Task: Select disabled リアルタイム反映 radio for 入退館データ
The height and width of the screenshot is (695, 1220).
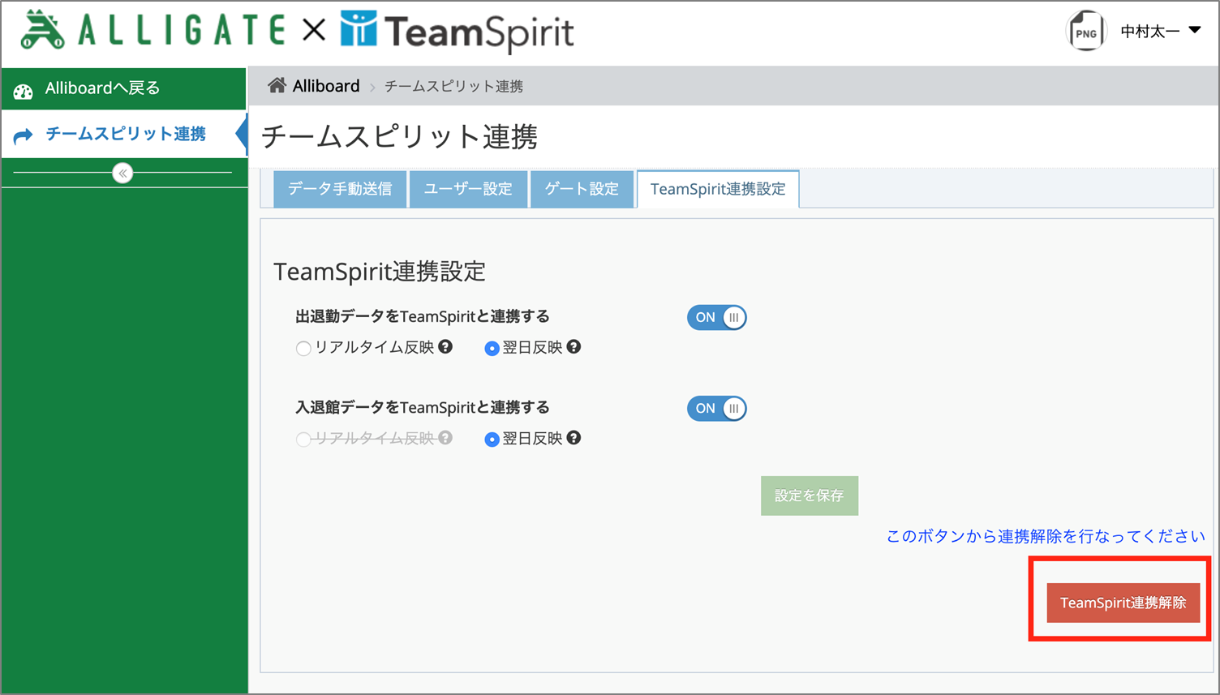Action: click(x=303, y=440)
